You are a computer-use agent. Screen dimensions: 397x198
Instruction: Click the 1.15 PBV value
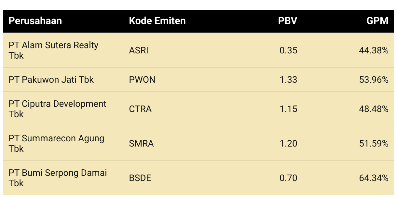click(288, 109)
